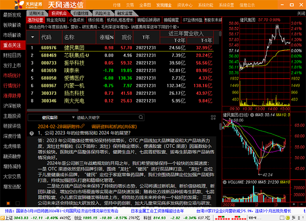
Task: Switch to the 近期关注 tab
Action: coord(36,13)
